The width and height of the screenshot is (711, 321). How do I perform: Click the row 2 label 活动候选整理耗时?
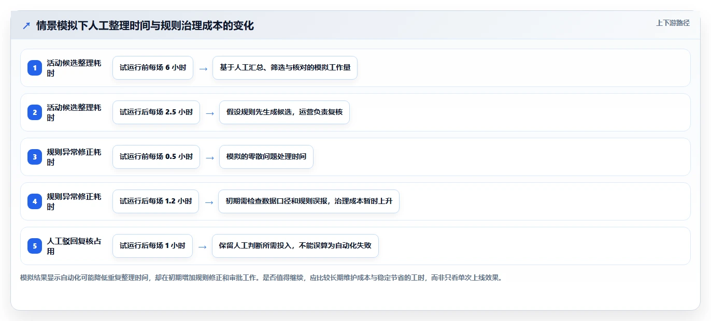(x=74, y=112)
